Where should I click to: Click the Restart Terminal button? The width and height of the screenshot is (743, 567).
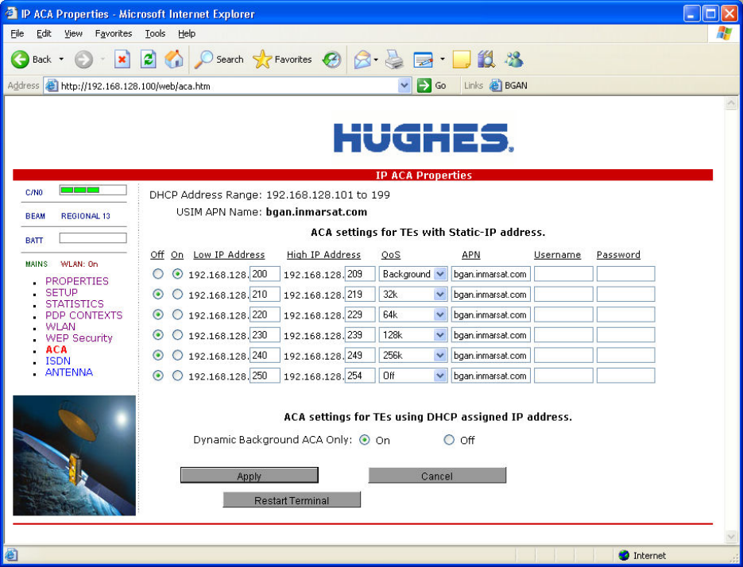pyautogui.click(x=292, y=499)
